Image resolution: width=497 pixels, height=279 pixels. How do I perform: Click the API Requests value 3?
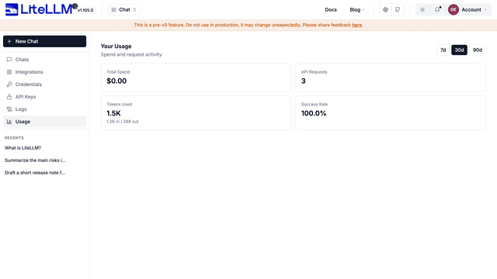[304, 81]
